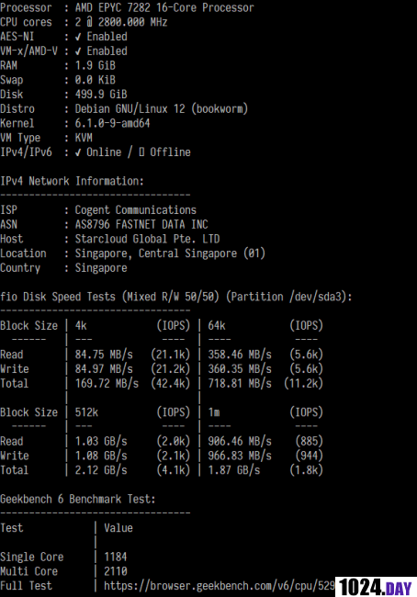Click the 6.1.0-9-amd64 kernel version
The image size is (417, 597).
click(x=112, y=123)
